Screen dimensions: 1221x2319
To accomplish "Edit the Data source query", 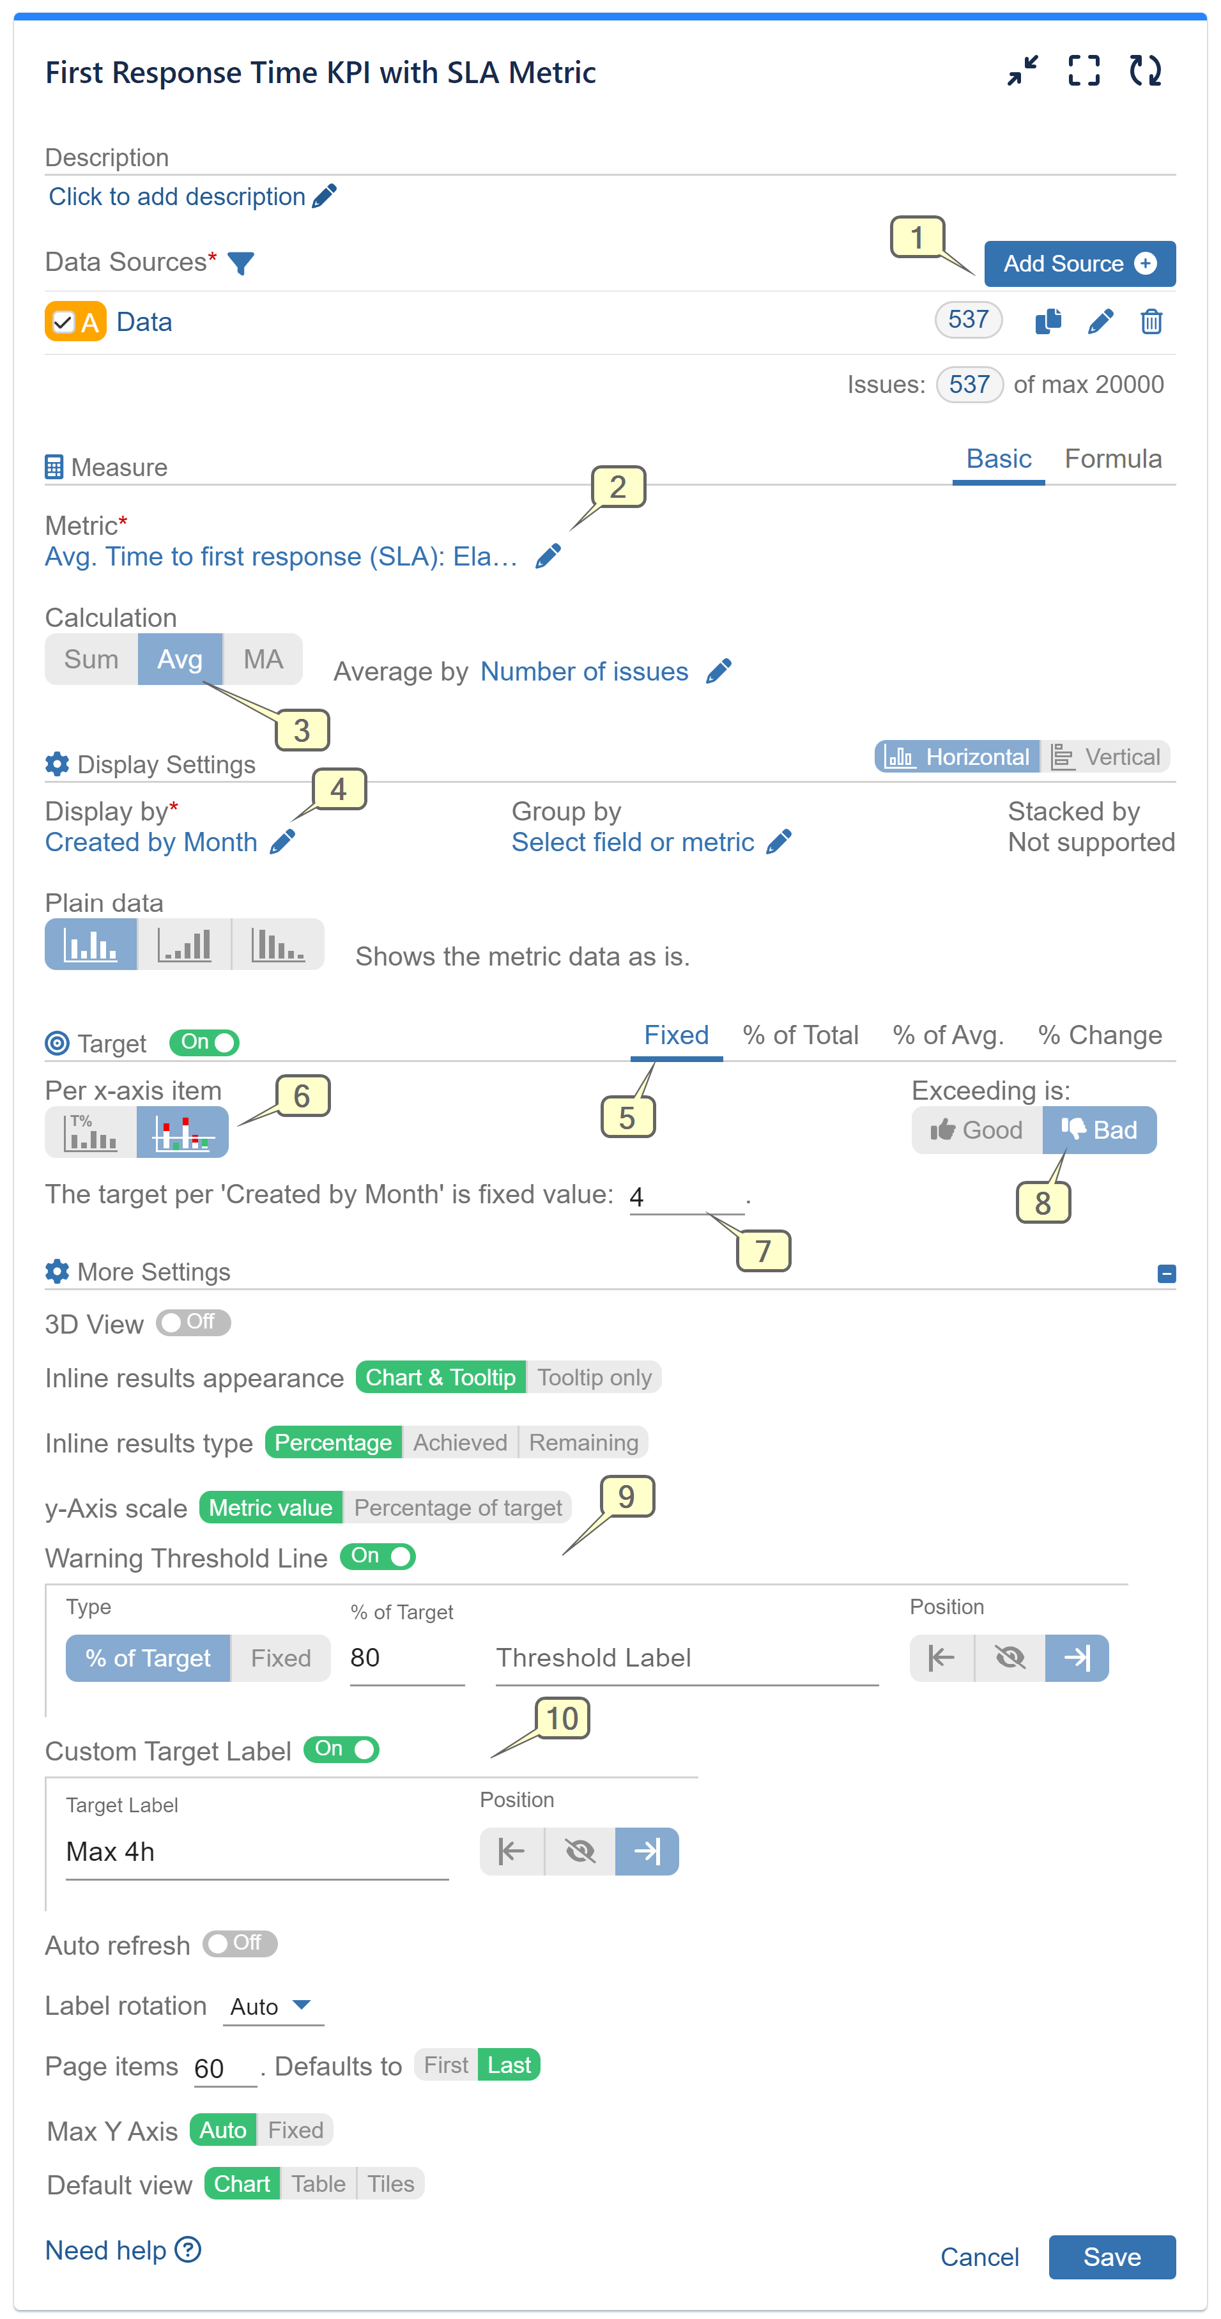I will [x=1100, y=321].
